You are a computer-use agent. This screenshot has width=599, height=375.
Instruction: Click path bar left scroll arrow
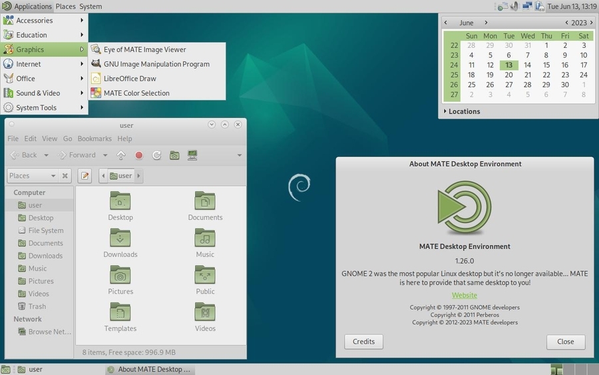click(103, 176)
